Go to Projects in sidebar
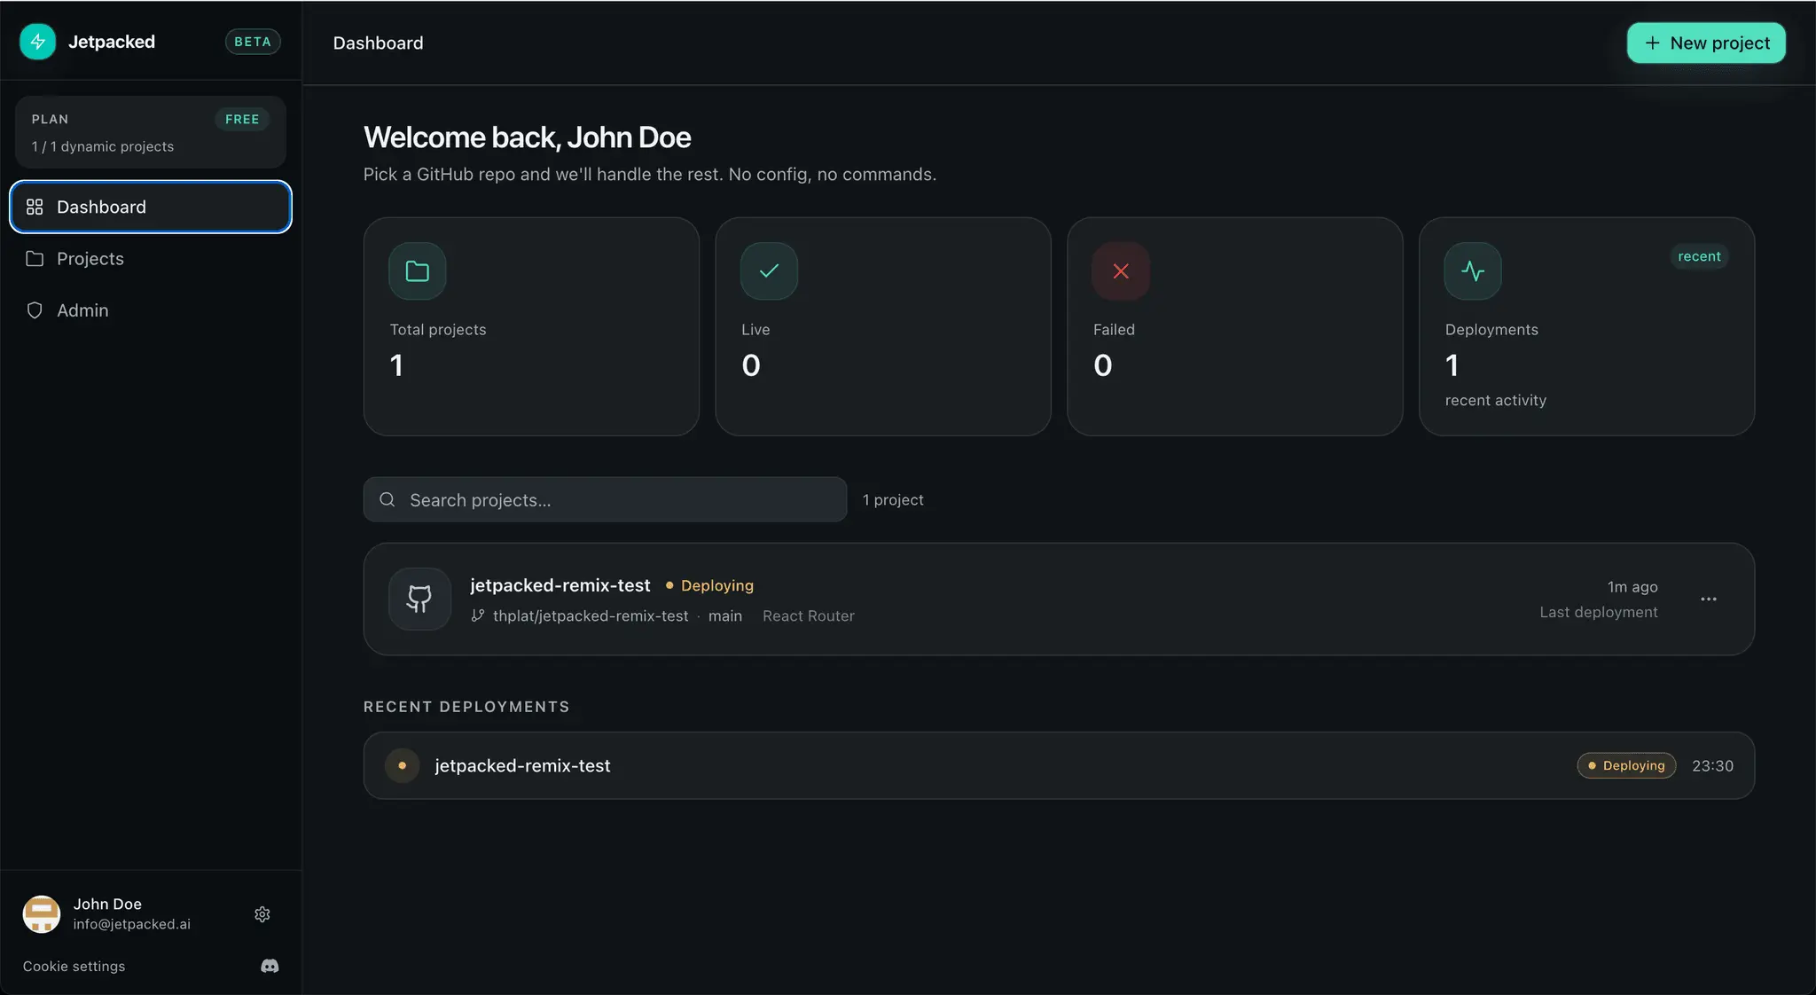Screen dimensions: 1816x995 151,259
